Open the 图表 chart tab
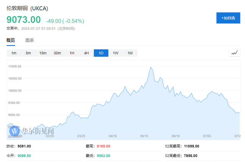245x162 pixels. [x=30, y=40]
